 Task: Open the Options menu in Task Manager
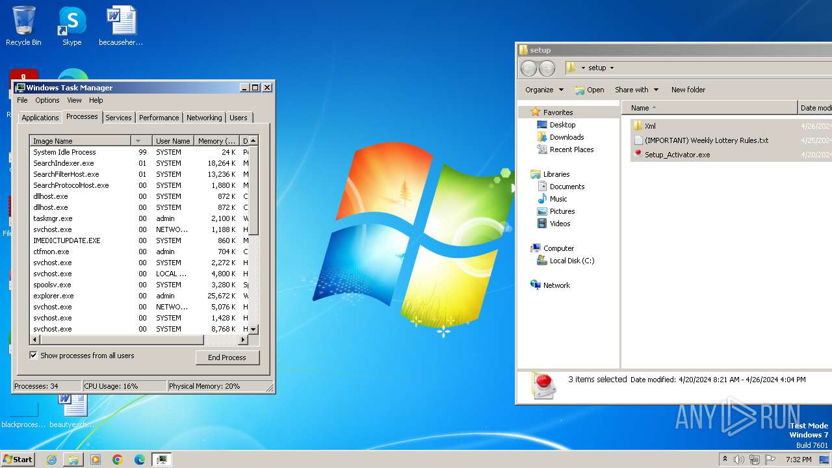coord(47,100)
